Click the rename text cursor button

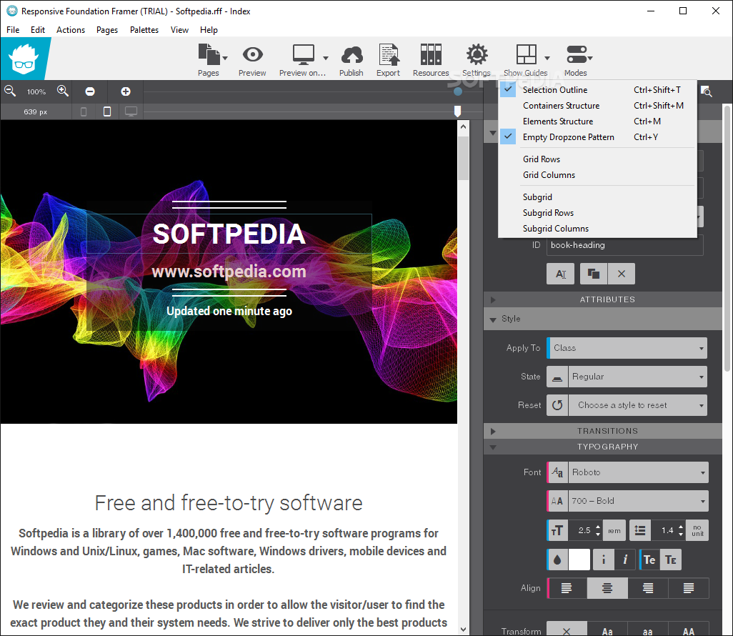561,274
